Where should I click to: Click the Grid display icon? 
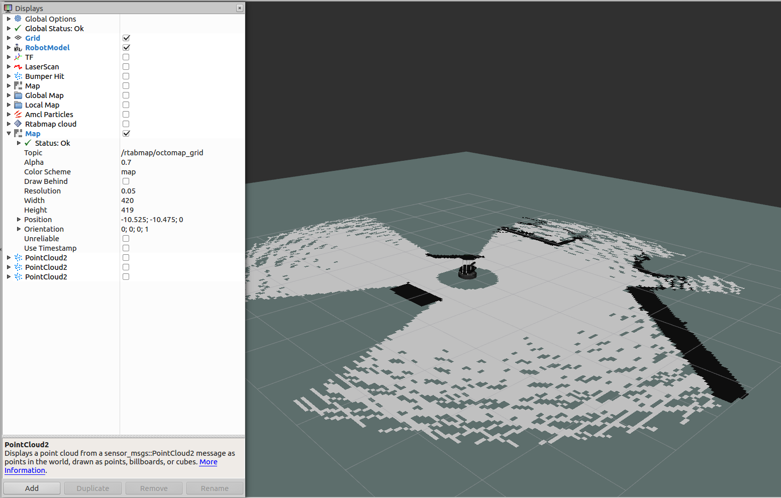pyautogui.click(x=18, y=38)
